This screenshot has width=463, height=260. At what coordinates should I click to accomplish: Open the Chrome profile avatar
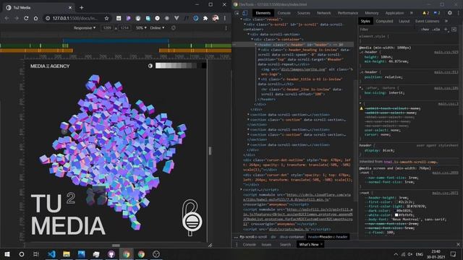pyautogui.click(x=216, y=18)
